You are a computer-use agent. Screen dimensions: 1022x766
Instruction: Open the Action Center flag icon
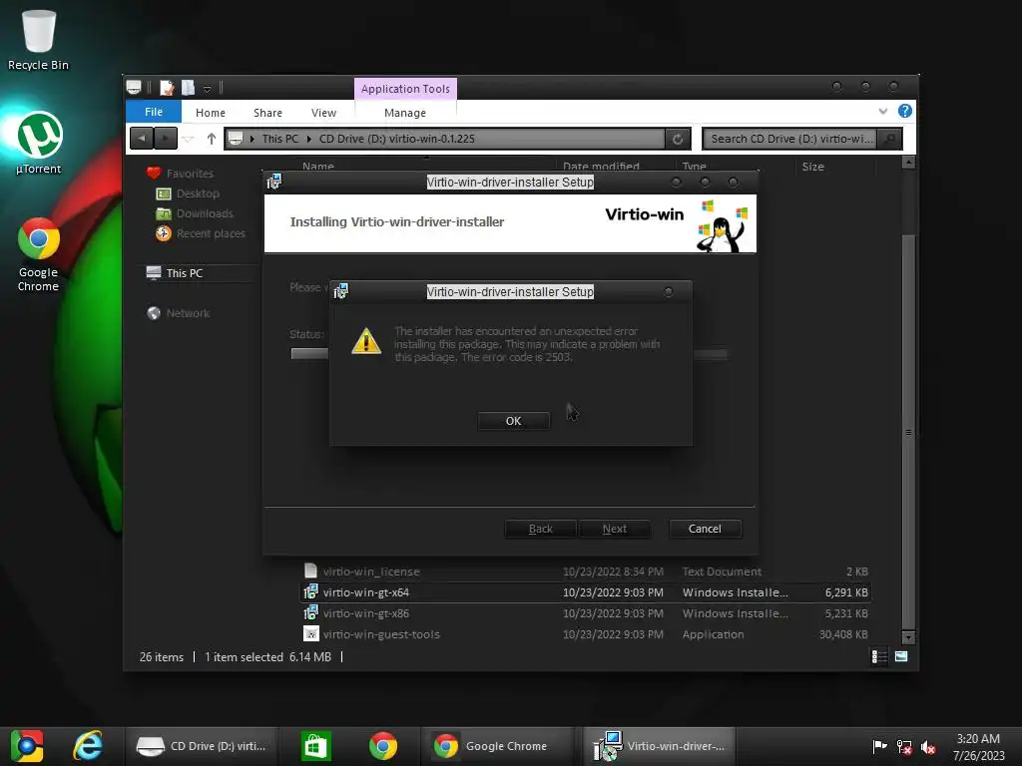[x=879, y=746]
